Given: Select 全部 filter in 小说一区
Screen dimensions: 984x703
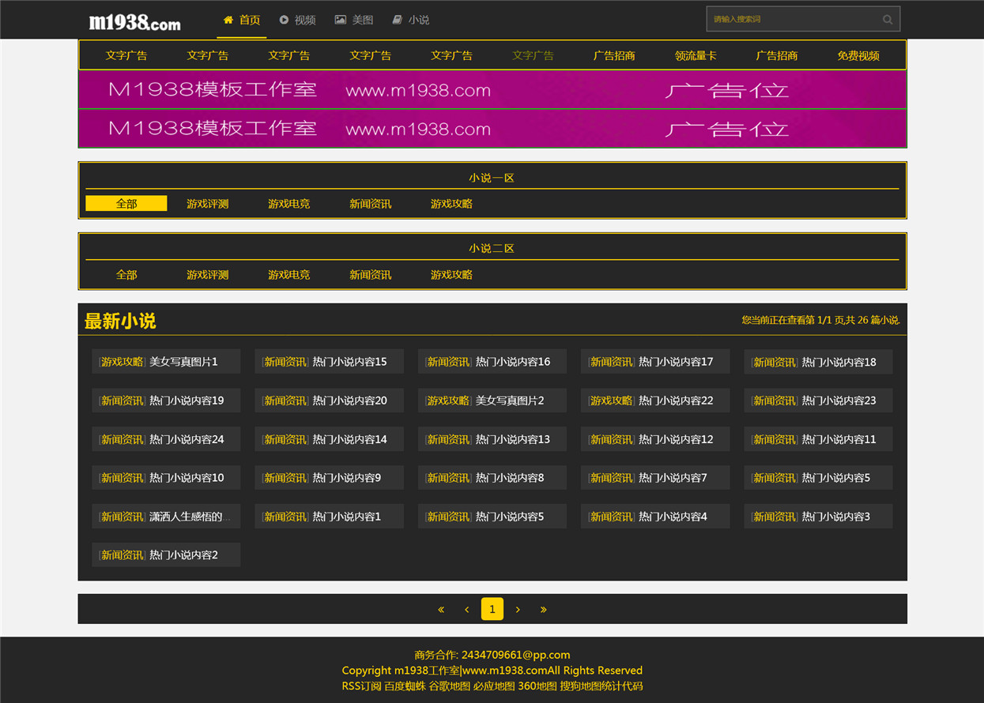Looking at the screenshot, I should (126, 204).
